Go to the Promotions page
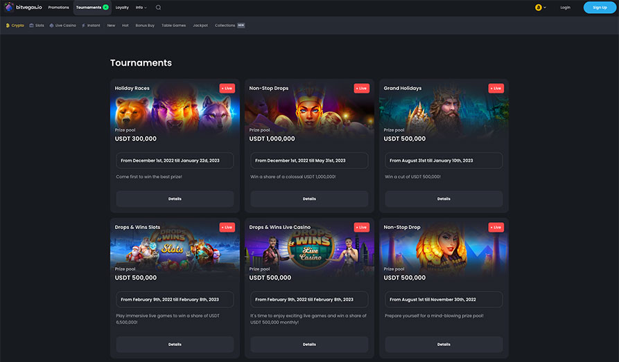 click(58, 8)
